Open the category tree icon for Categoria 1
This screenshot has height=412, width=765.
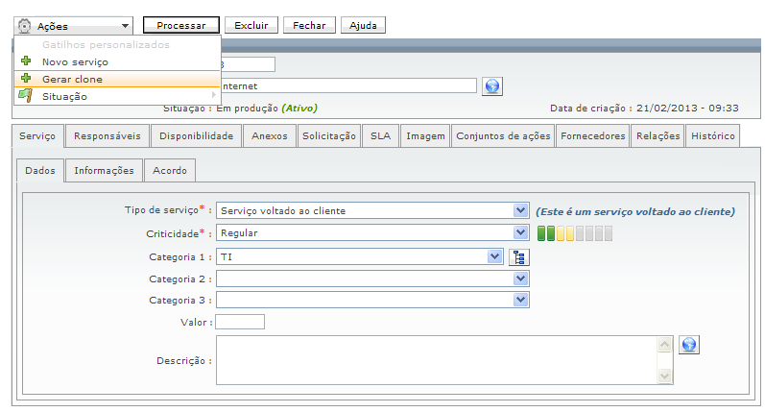(519, 256)
